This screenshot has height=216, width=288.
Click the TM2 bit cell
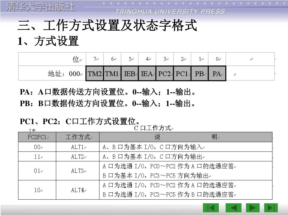(94, 73)
